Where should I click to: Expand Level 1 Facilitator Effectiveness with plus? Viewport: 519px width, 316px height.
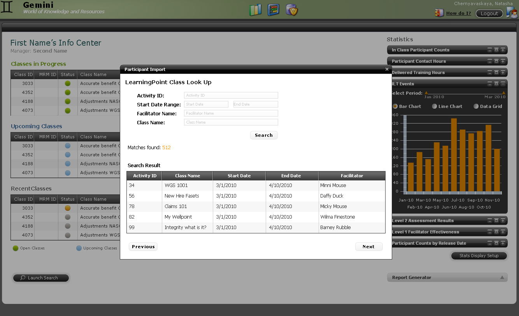point(503,232)
